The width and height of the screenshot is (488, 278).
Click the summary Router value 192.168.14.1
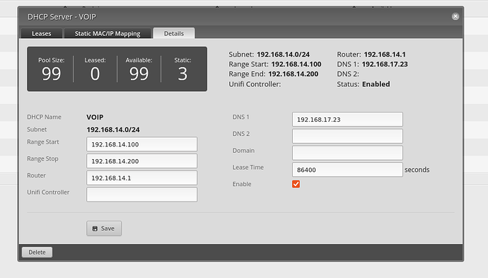[x=385, y=54]
